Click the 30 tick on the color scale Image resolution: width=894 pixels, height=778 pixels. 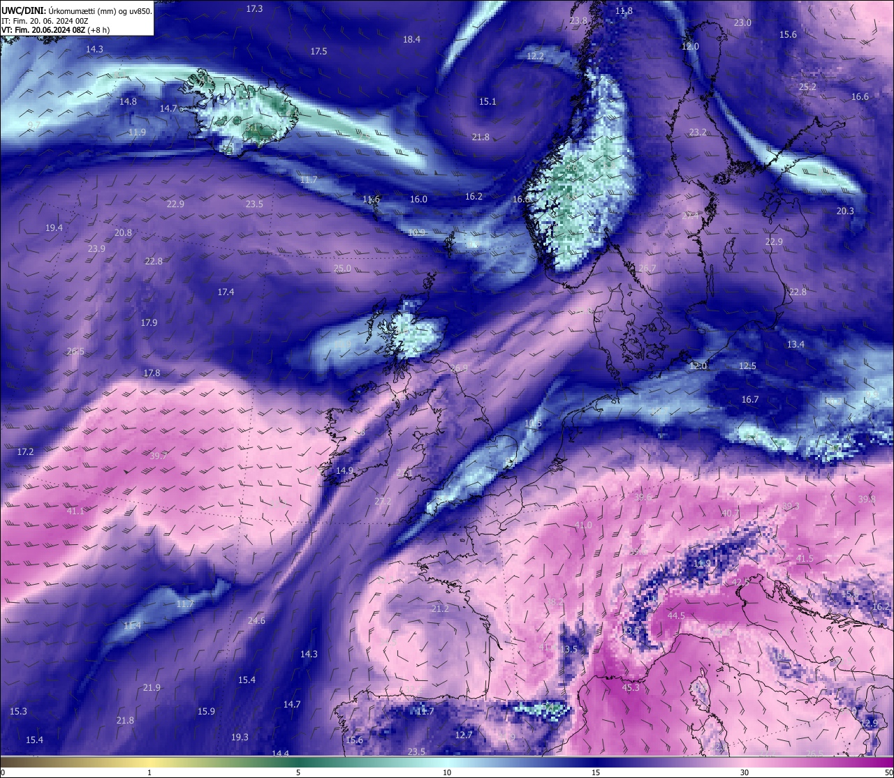coord(745,772)
